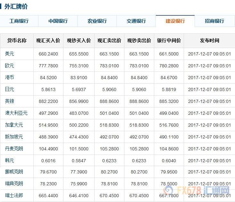Click the 欧元 middle rate 780.2800
Viewport: 235px width, 202px height.
(169, 66)
